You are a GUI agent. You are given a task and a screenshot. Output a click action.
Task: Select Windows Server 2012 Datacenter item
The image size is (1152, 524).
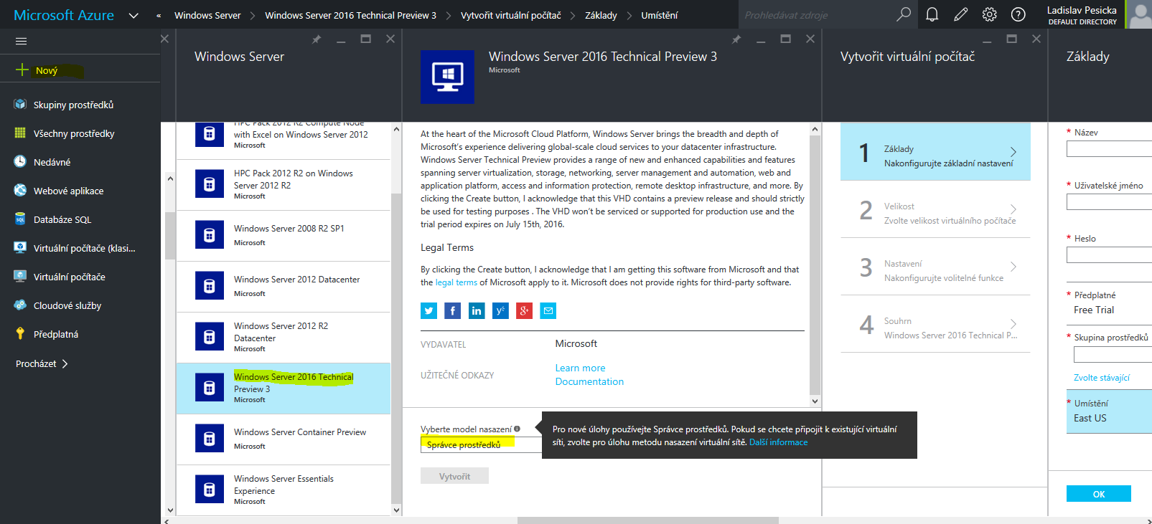(284, 287)
